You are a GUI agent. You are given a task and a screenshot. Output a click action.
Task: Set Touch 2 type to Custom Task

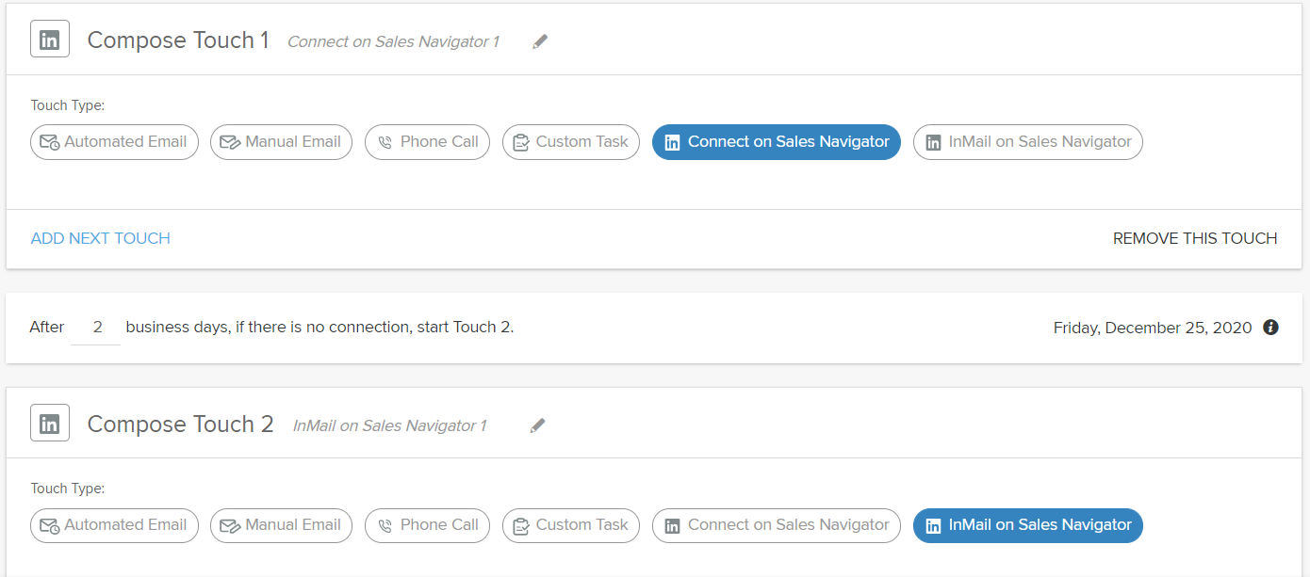click(x=570, y=525)
